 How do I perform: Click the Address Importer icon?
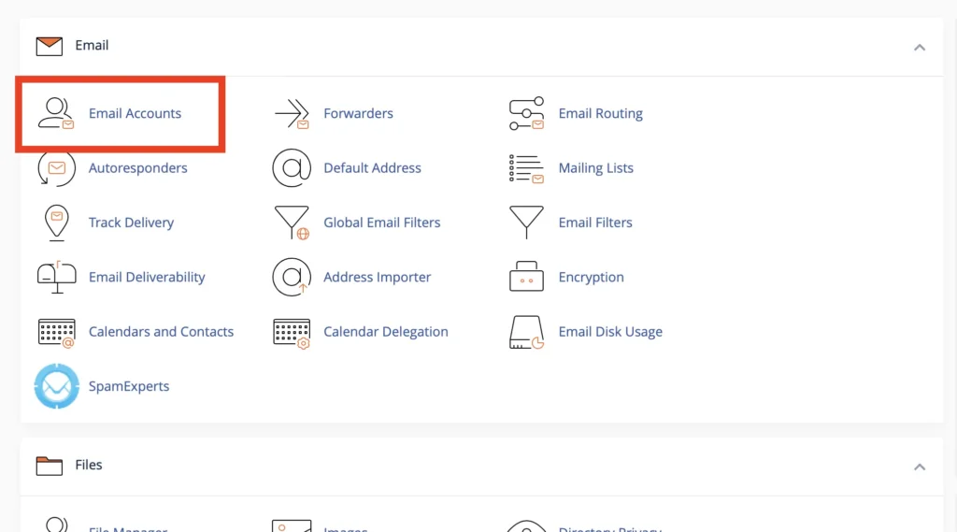click(x=292, y=278)
